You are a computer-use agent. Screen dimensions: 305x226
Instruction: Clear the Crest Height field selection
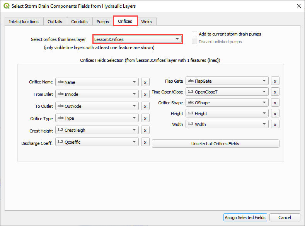point(145,130)
